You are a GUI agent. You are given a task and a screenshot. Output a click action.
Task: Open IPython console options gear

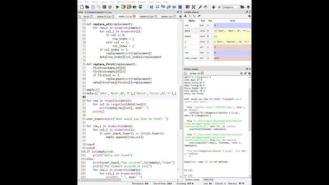[x=249, y=73]
